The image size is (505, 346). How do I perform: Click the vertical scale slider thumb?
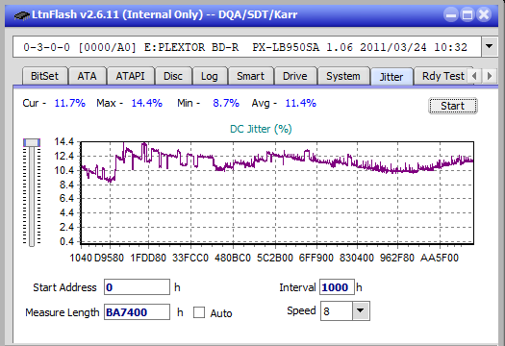coord(32,142)
